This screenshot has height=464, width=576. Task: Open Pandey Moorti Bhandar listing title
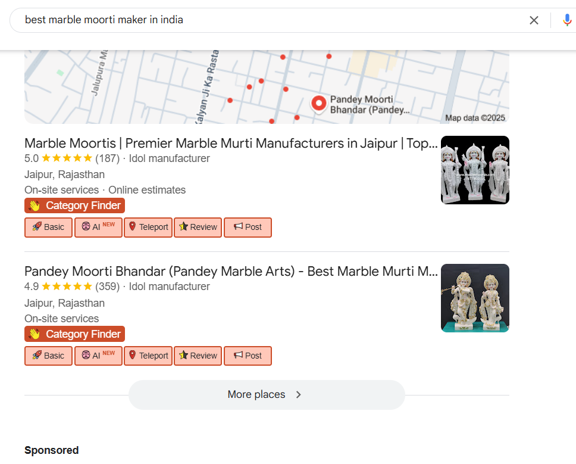tap(231, 272)
